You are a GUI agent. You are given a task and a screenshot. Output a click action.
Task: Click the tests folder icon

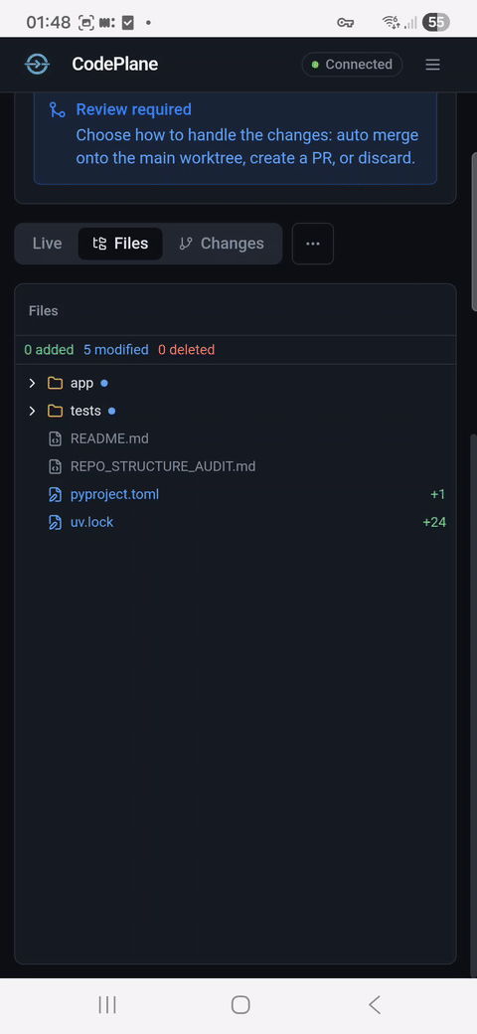click(x=56, y=411)
